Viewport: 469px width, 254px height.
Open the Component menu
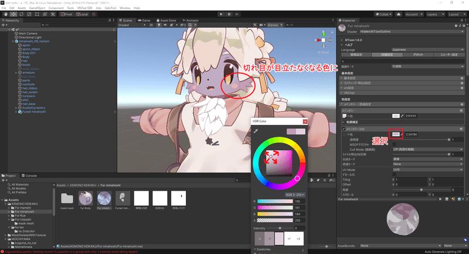tap(56, 8)
